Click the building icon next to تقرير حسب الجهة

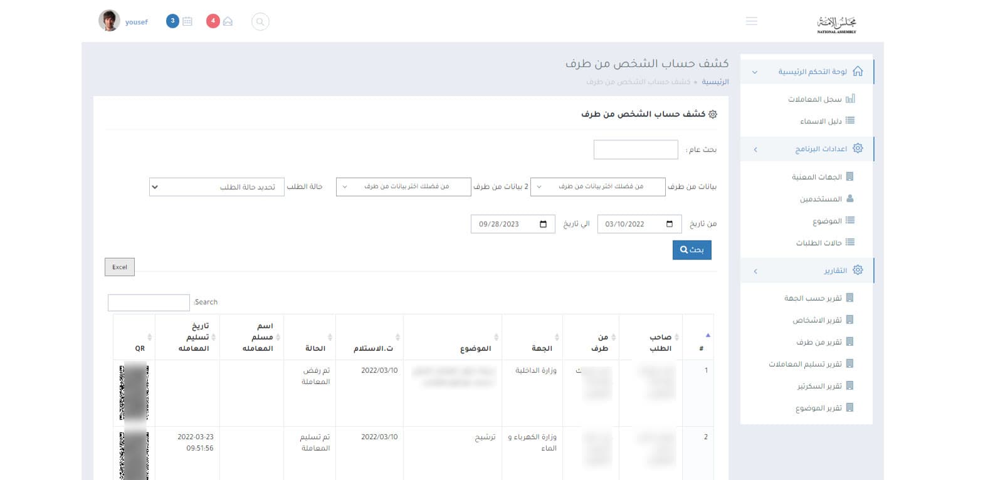point(850,298)
